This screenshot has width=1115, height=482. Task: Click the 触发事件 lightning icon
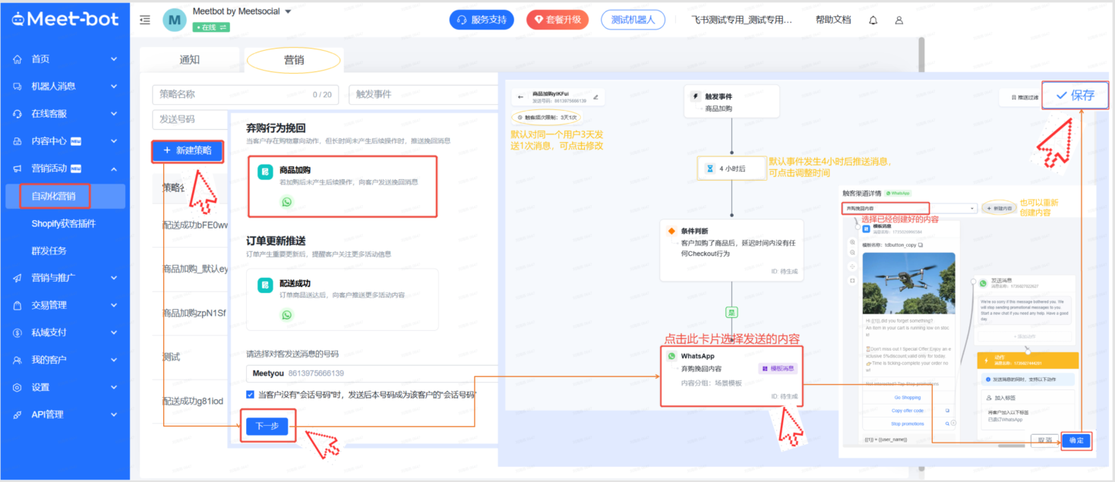tap(695, 96)
